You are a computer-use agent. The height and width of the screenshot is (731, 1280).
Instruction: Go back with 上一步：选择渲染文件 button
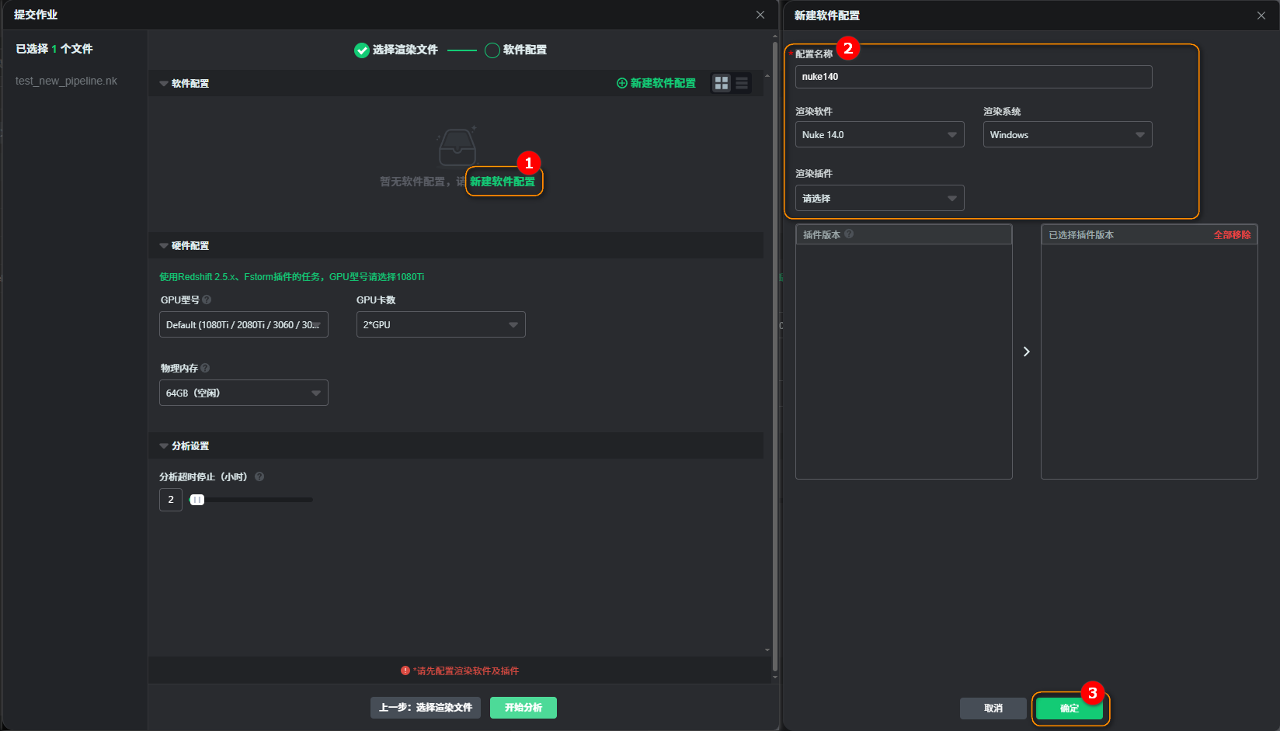click(x=426, y=708)
